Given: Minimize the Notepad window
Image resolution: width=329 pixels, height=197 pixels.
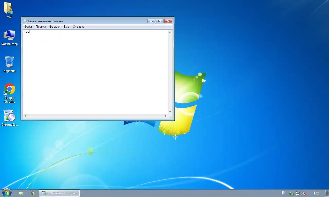Looking at the screenshot, I should (151, 21).
